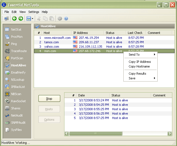Open the Shares tool icon

point(7,108)
